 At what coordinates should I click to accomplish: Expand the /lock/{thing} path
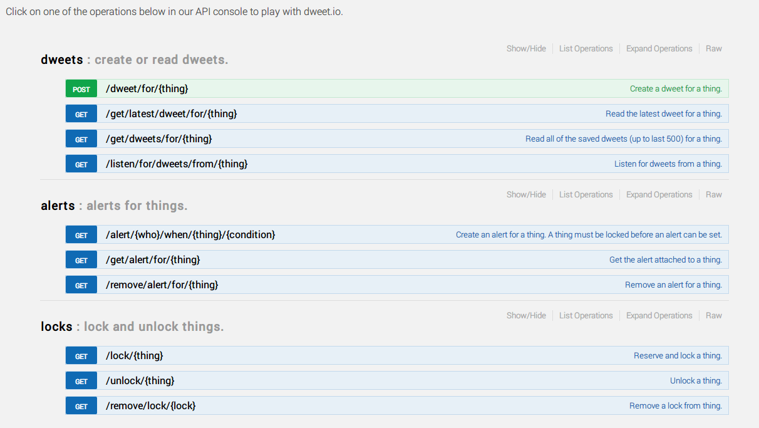tap(135, 355)
